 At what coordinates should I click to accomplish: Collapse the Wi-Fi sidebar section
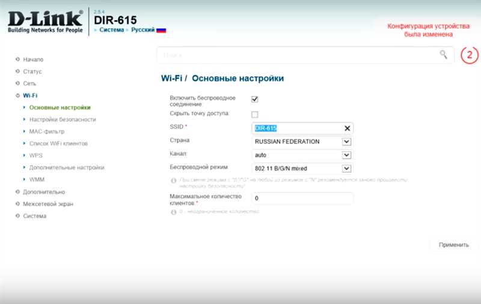point(30,95)
